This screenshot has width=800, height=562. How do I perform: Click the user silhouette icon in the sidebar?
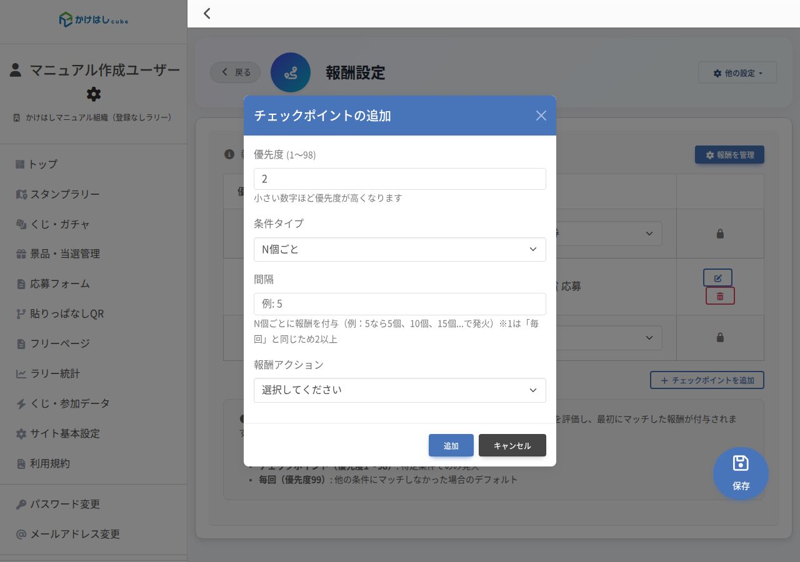click(x=16, y=70)
